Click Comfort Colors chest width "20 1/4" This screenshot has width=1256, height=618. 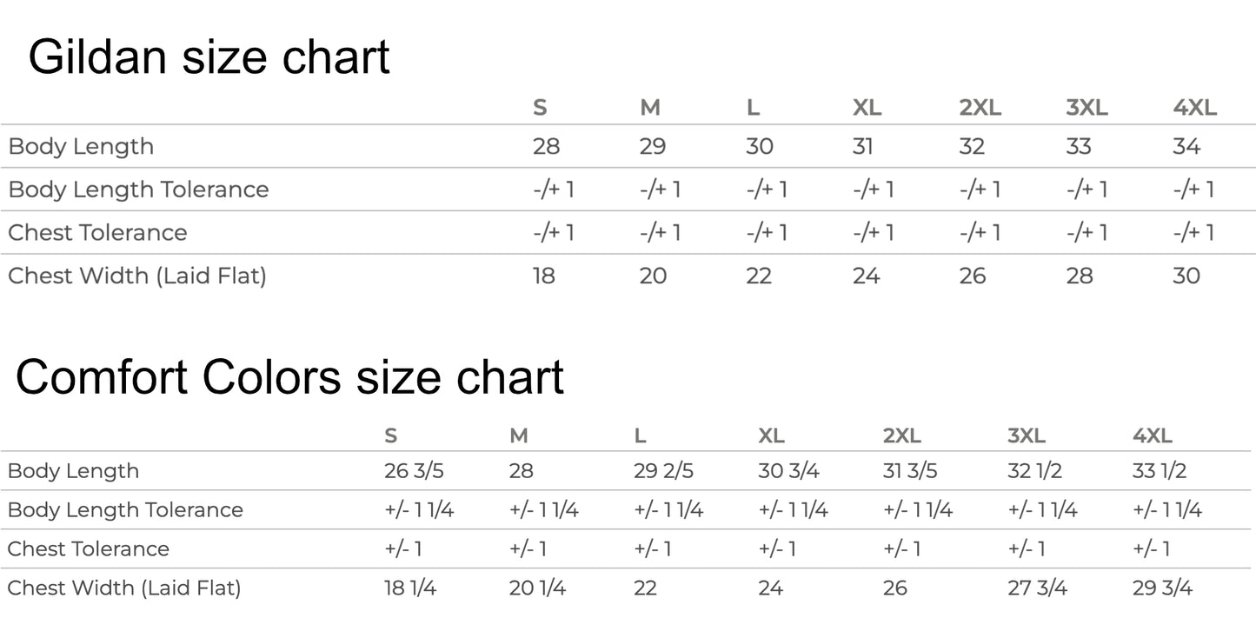click(537, 588)
